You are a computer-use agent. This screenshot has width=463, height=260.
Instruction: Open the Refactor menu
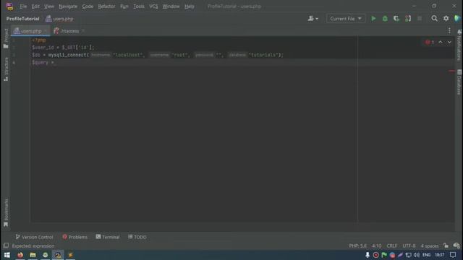106,6
